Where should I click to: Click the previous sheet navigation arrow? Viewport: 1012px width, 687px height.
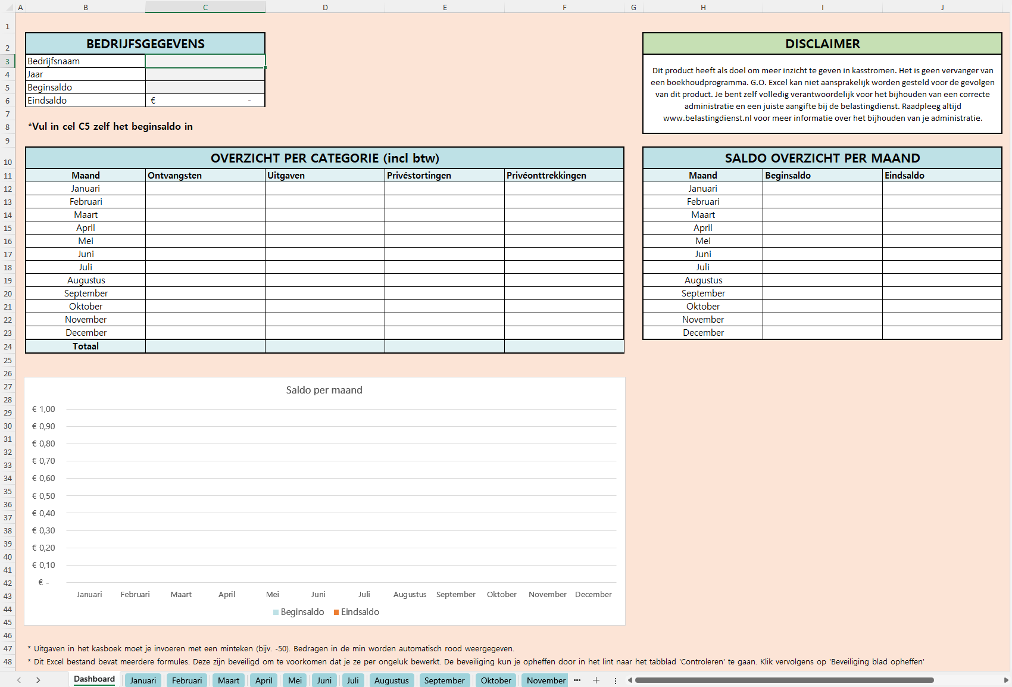click(19, 680)
